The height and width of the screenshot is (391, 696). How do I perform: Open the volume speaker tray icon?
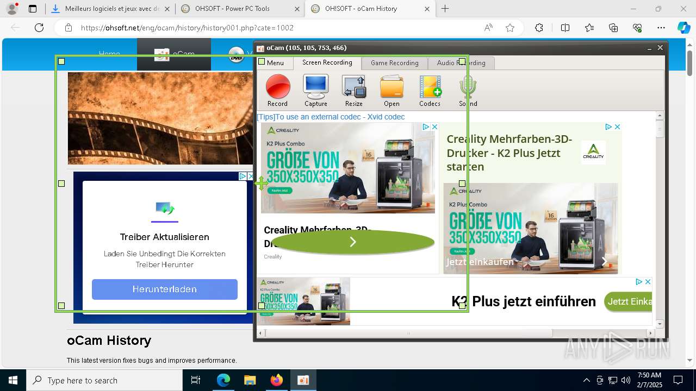pyautogui.click(x=626, y=380)
